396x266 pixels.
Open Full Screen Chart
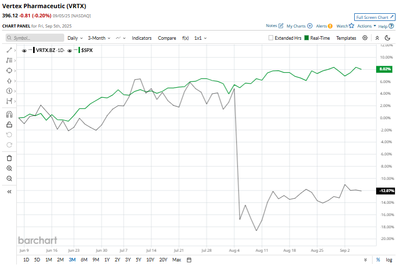375,17
